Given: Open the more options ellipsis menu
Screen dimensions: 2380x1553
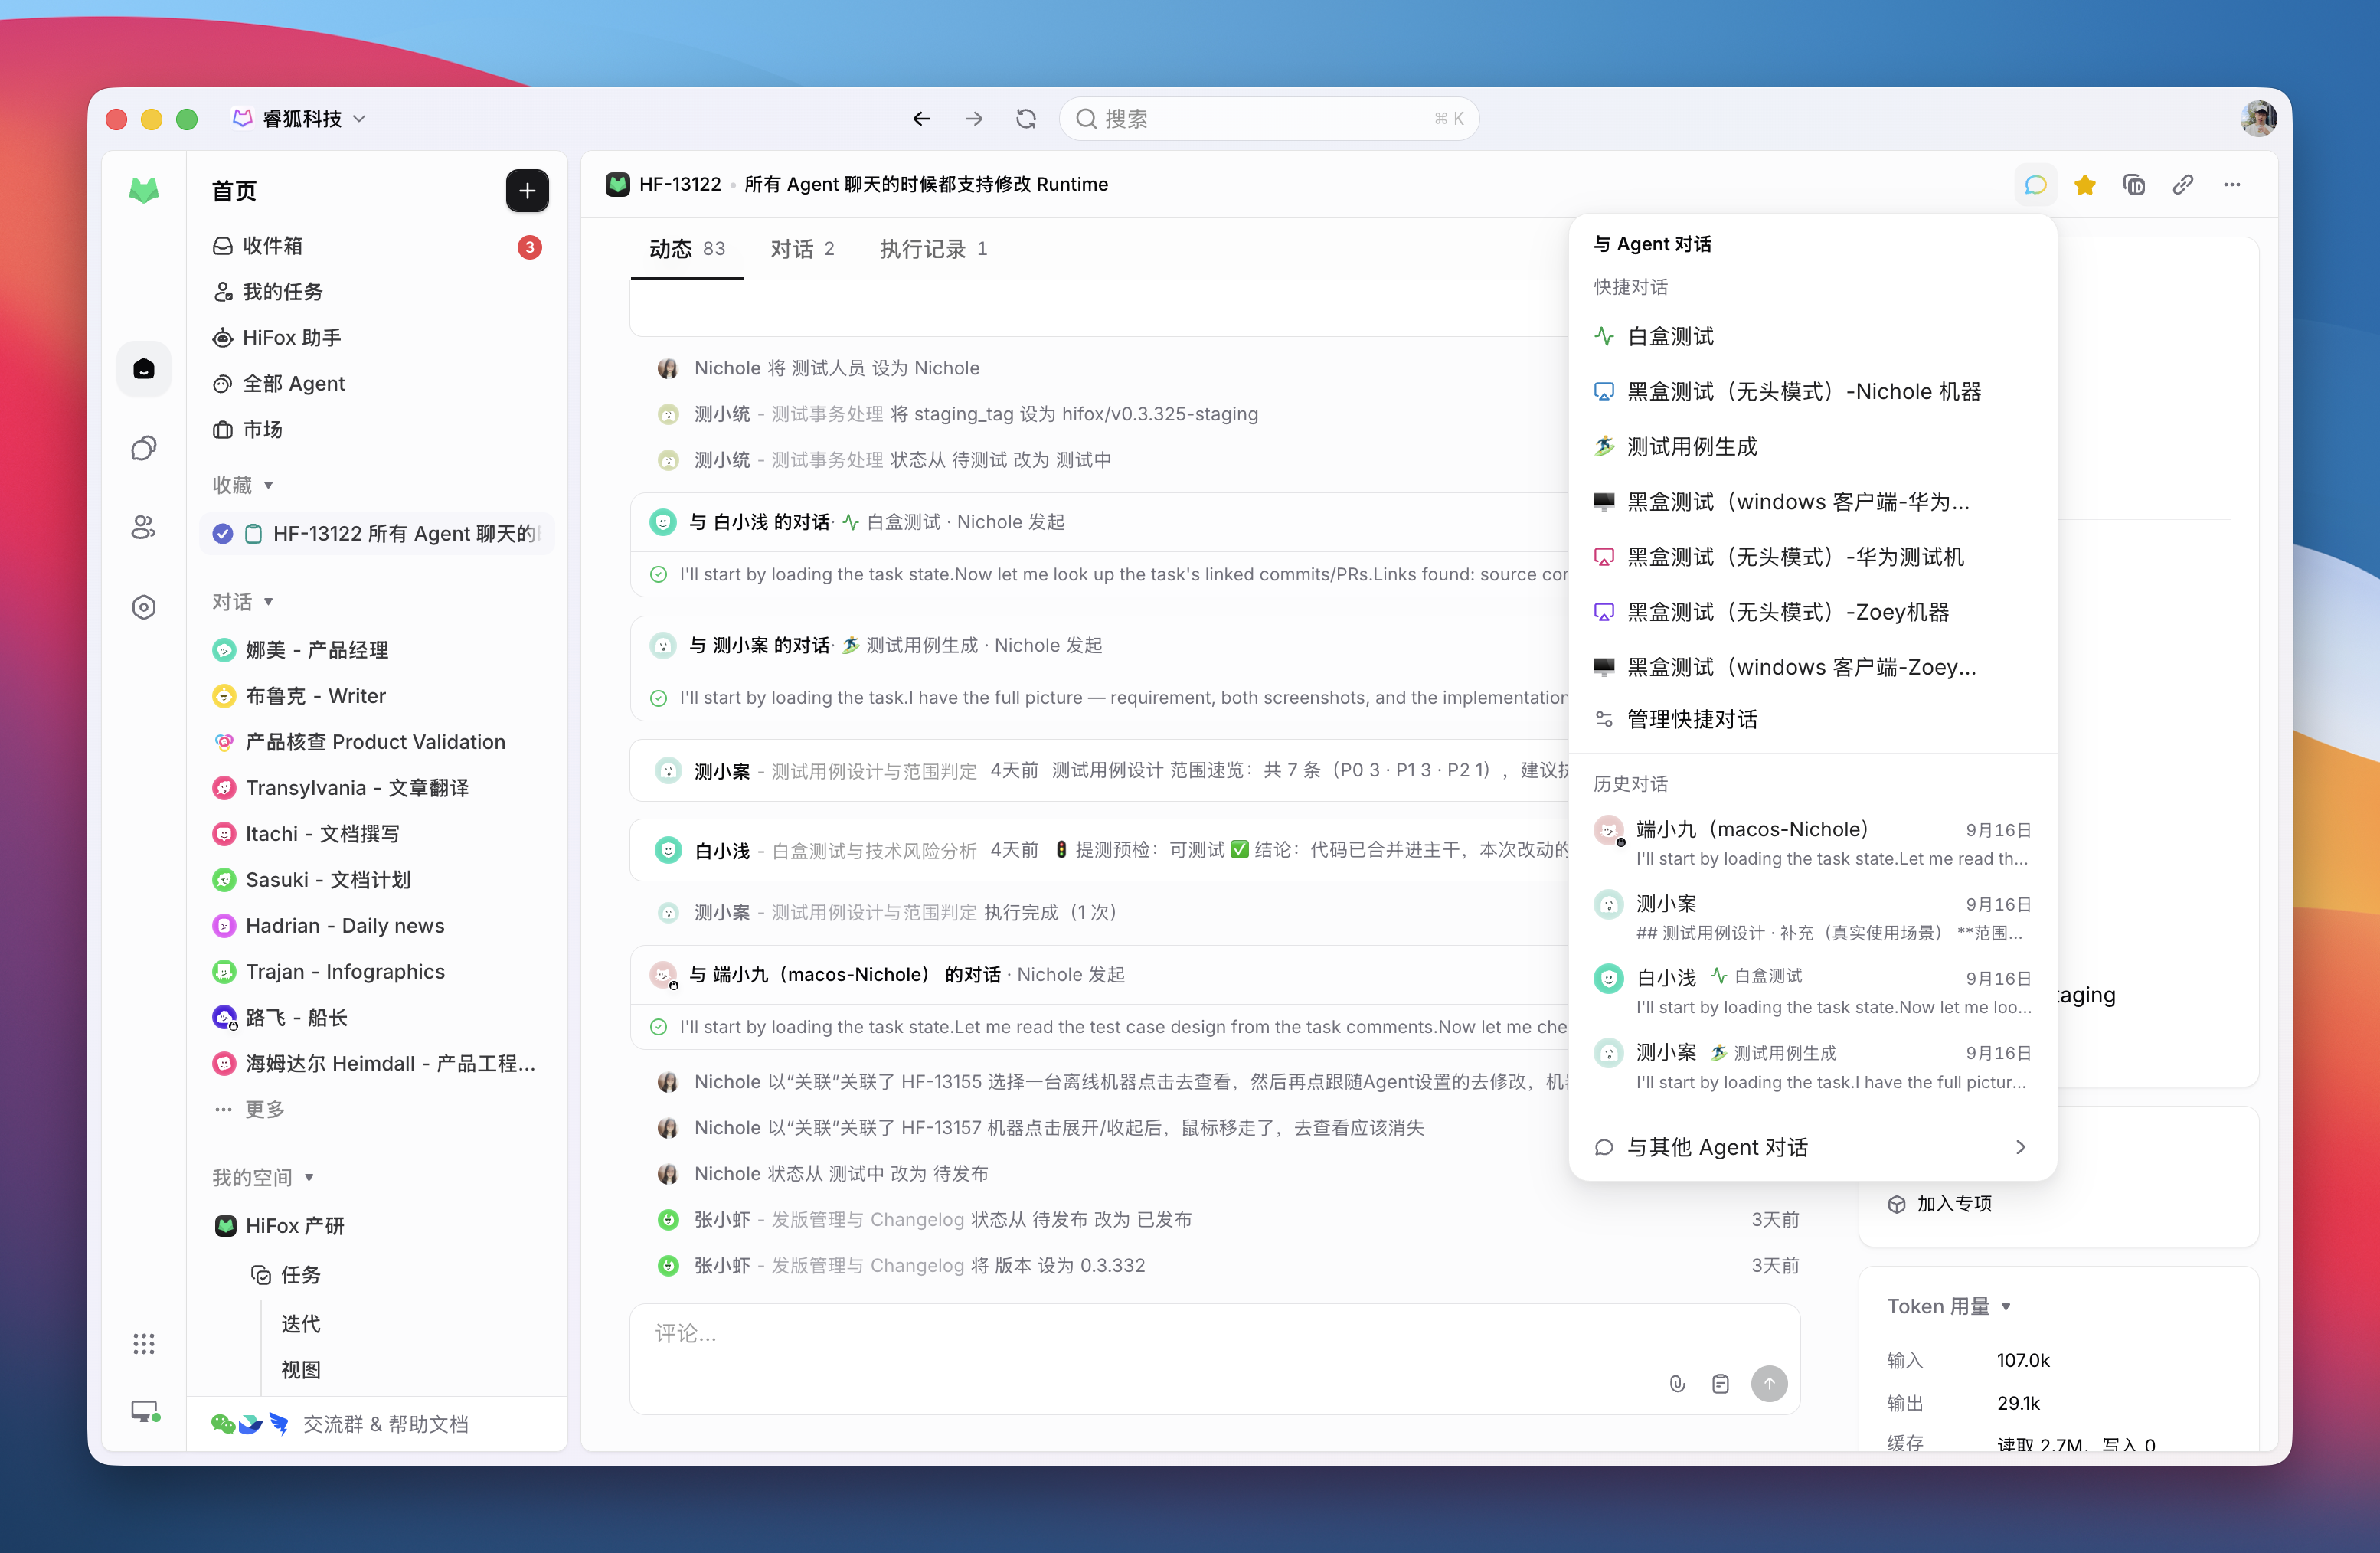Looking at the screenshot, I should coord(2231,185).
